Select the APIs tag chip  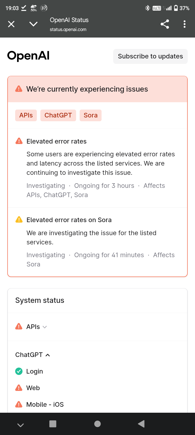pos(26,115)
